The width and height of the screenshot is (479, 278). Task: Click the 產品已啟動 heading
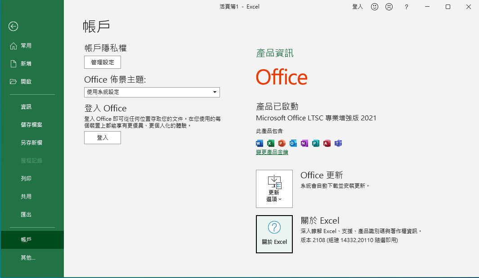point(277,106)
